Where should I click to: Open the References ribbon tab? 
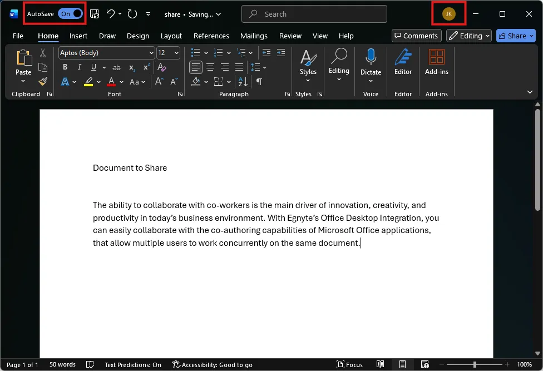[x=211, y=36]
